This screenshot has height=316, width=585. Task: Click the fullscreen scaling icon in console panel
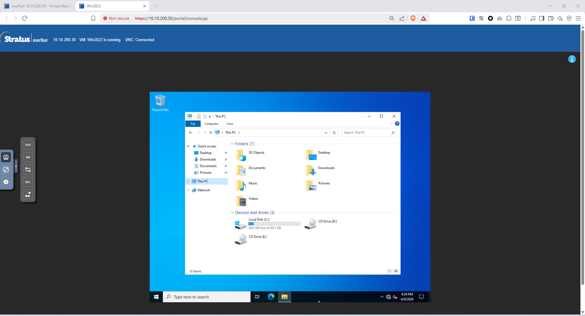tap(6, 170)
